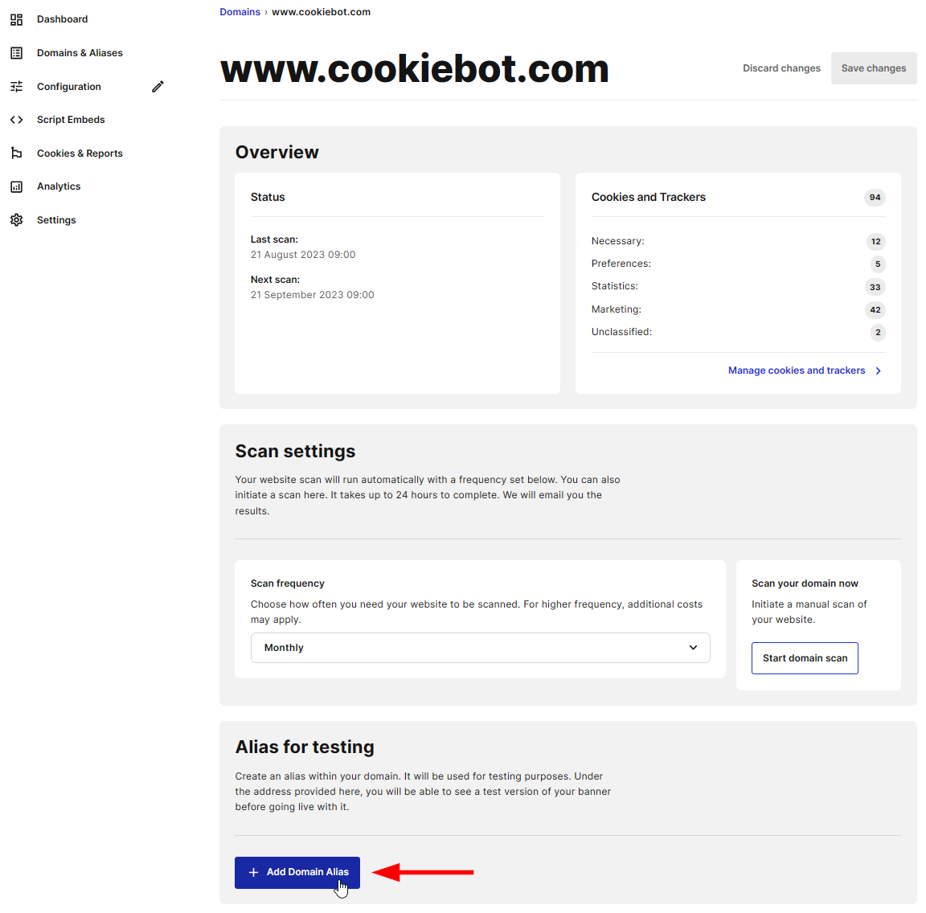Click the Settings gear icon

17,220
